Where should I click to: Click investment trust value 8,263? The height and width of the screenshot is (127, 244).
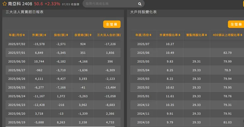coord(61,122)
